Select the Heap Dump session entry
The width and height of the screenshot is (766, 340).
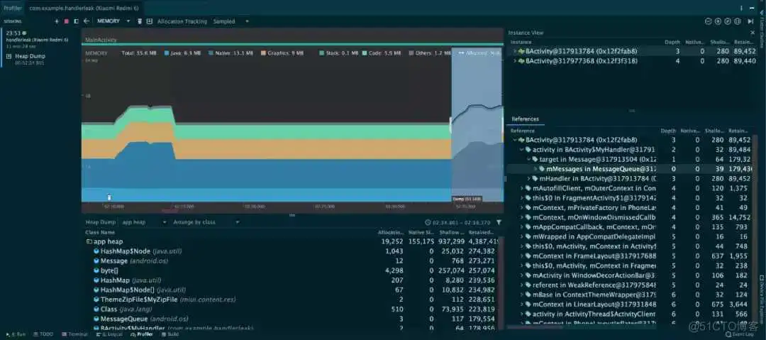(x=40, y=59)
